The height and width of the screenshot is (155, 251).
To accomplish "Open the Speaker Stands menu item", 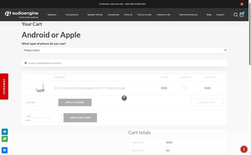I will point(95,14).
